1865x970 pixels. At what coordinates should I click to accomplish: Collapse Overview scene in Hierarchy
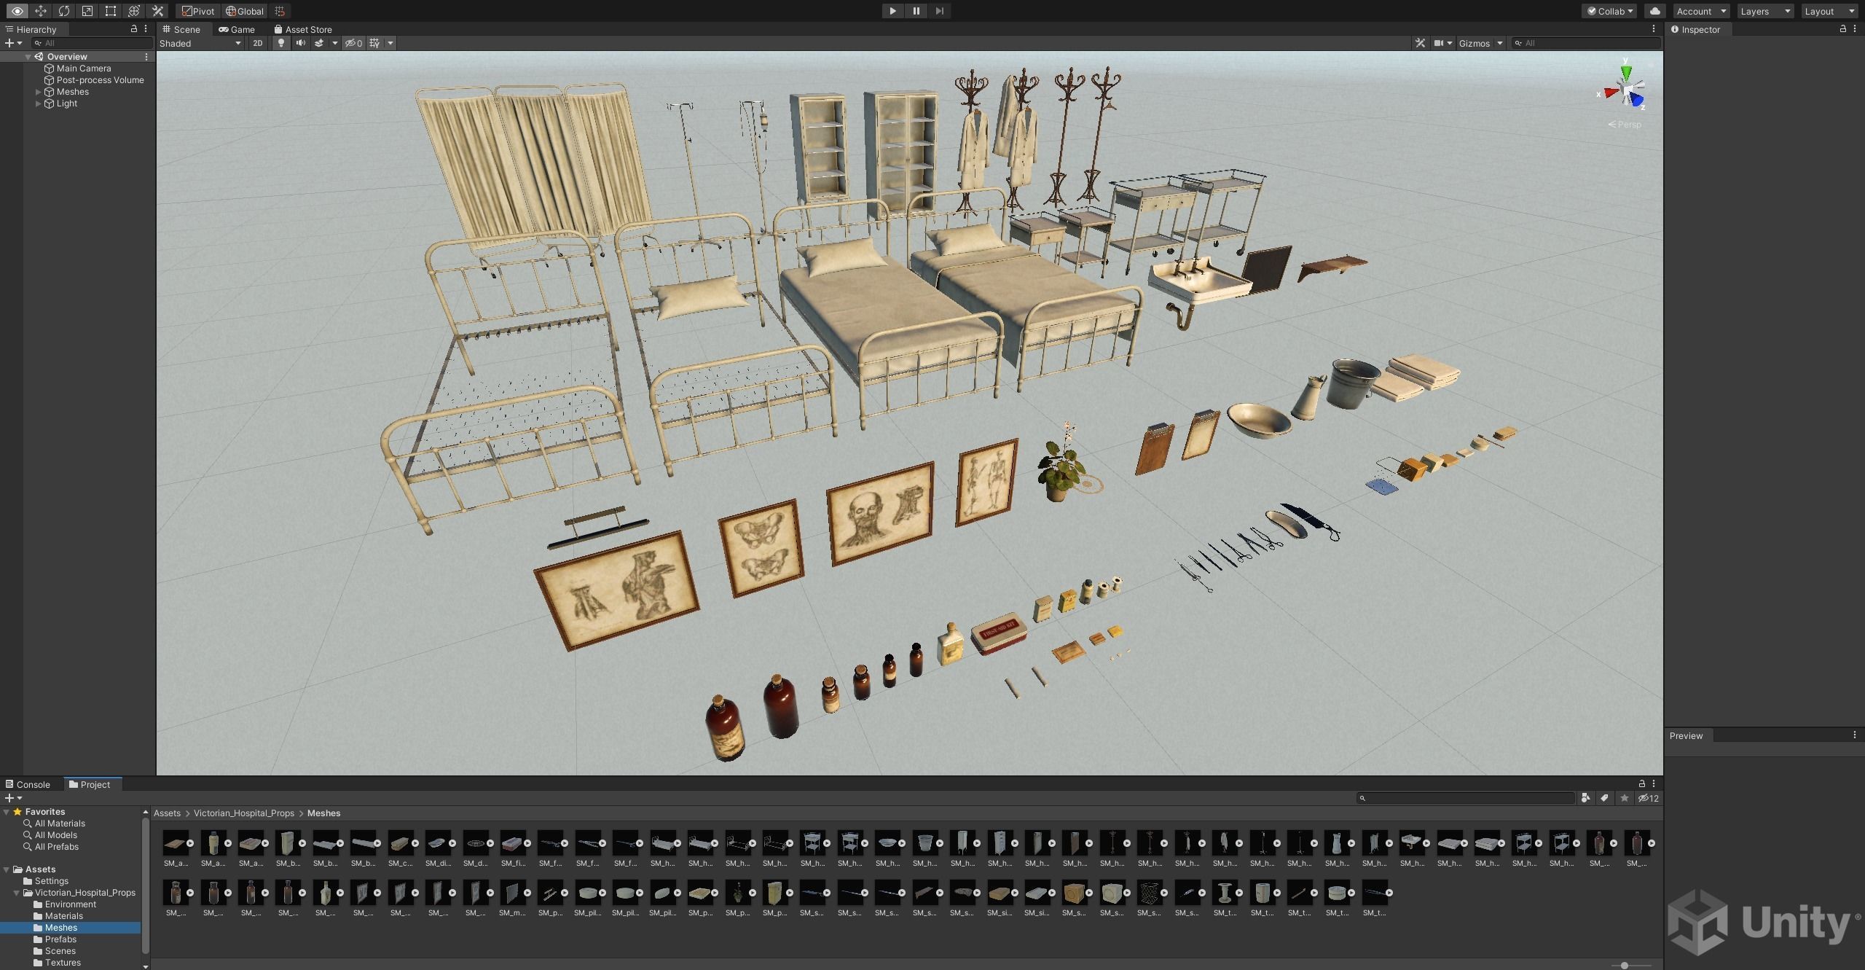[x=28, y=57]
